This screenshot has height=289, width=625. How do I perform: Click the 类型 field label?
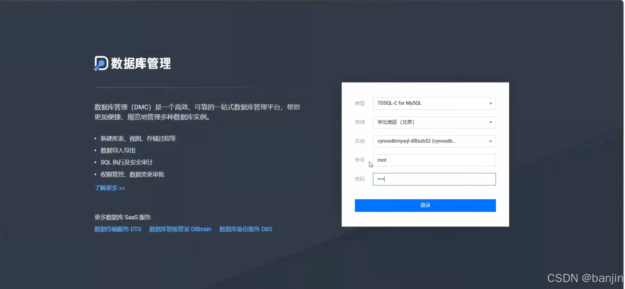point(360,103)
